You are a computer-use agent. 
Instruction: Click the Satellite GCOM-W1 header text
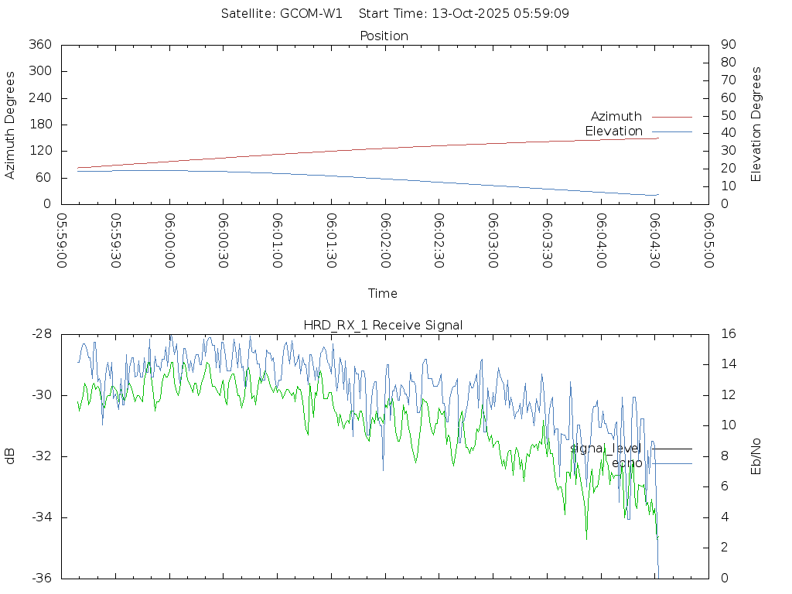pyautogui.click(x=281, y=14)
